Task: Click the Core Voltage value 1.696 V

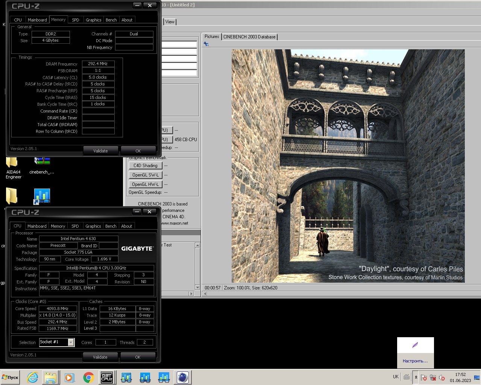Action: coord(105,259)
